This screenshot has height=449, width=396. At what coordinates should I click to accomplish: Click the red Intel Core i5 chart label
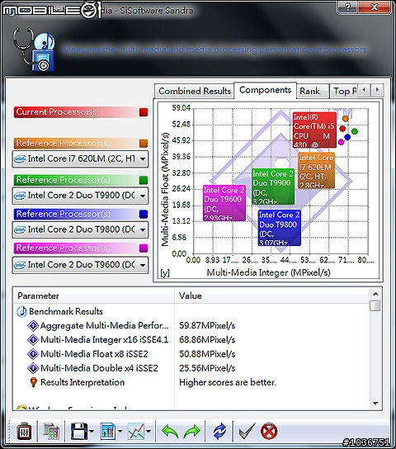coord(314,130)
